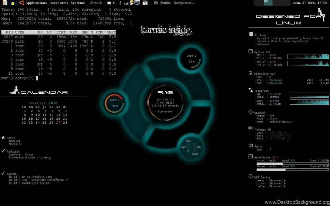Click the star icon beside Fêtes

point(3,137)
